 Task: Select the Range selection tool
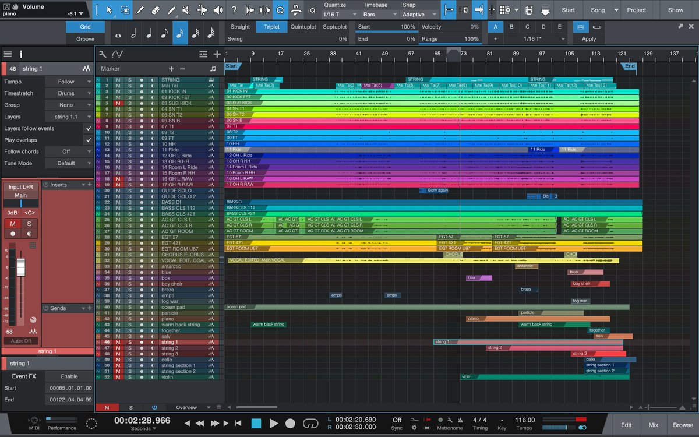click(125, 10)
